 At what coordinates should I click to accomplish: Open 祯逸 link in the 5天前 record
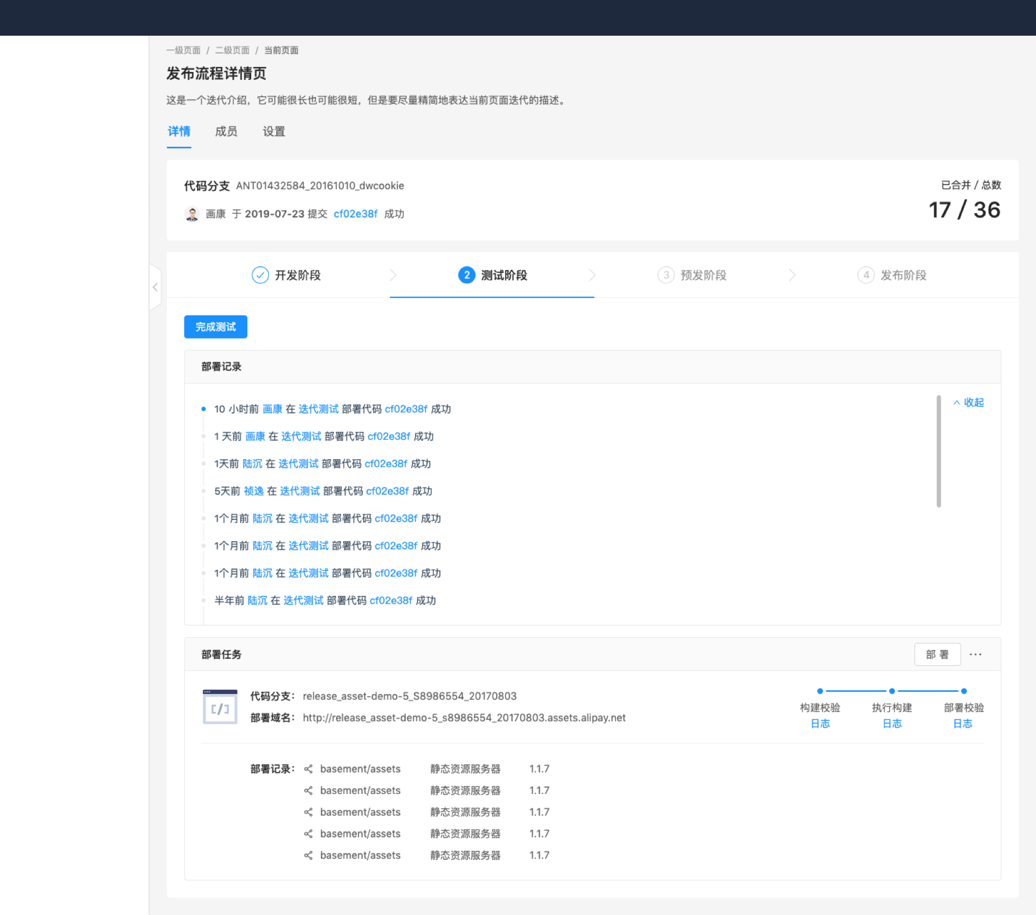pos(254,491)
